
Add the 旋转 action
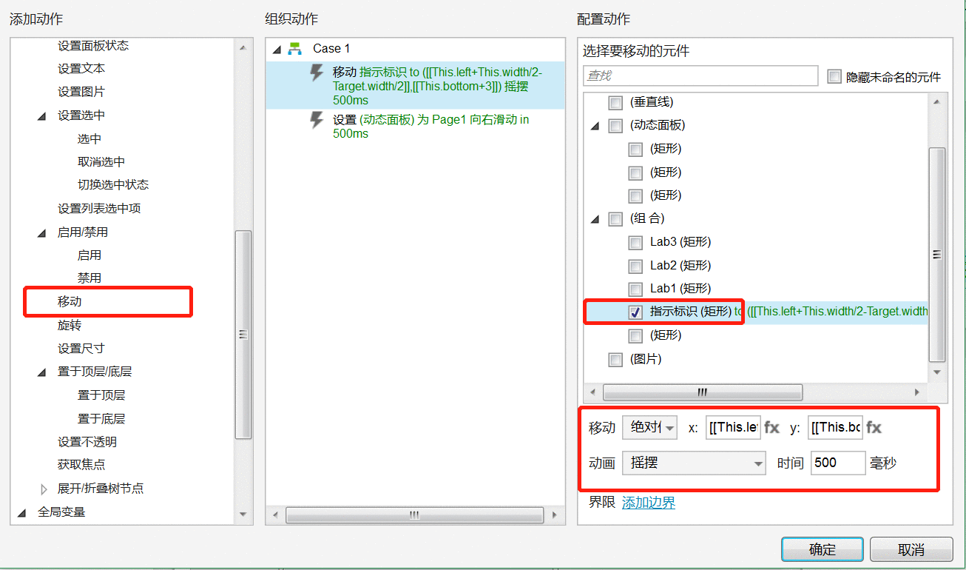[x=70, y=326]
